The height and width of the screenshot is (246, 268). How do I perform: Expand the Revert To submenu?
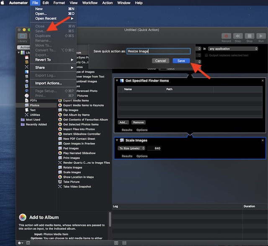click(x=53, y=60)
